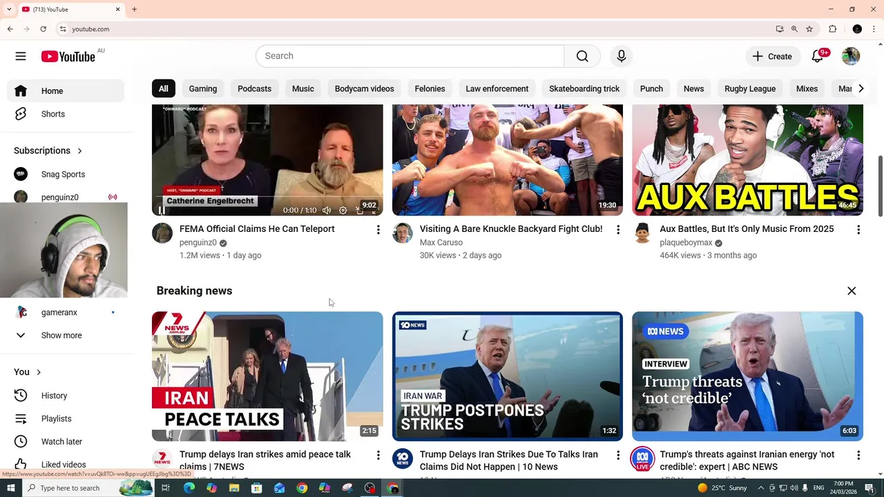The height and width of the screenshot is (497, 884).
Task: Open Watch later in the sidebar
Action: (x=66, y=442)
